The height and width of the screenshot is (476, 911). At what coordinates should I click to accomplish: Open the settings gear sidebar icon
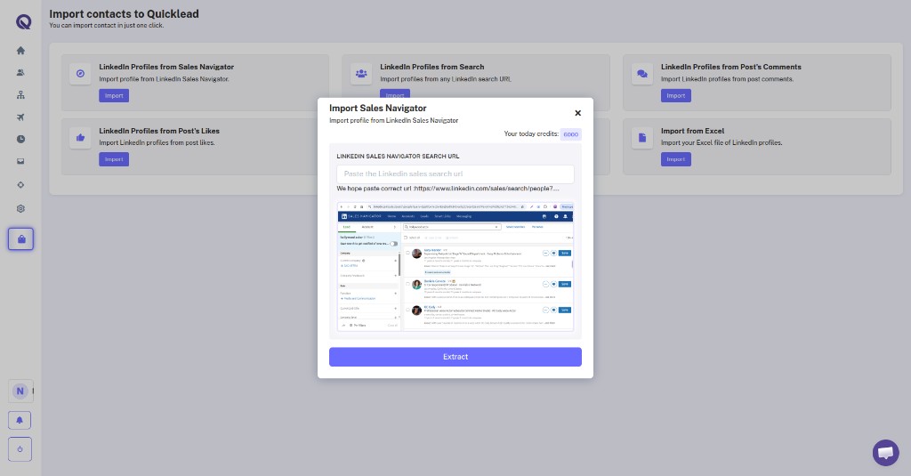(21, 209)
